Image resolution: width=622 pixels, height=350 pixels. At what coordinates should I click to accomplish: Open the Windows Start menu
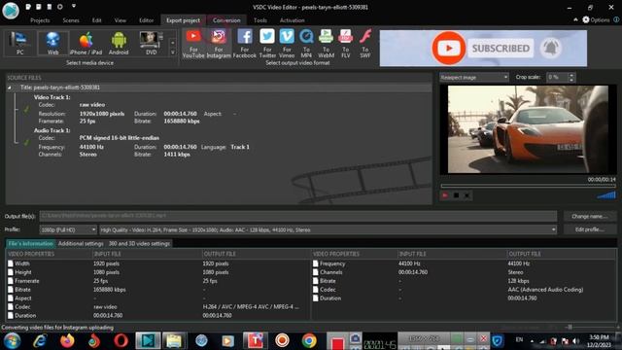[13, 341]
